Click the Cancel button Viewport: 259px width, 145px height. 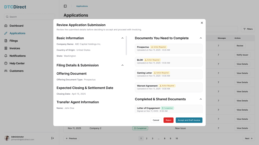156,120
